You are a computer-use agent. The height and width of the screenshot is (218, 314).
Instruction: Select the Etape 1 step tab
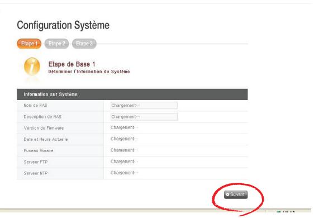pos(29,44)
